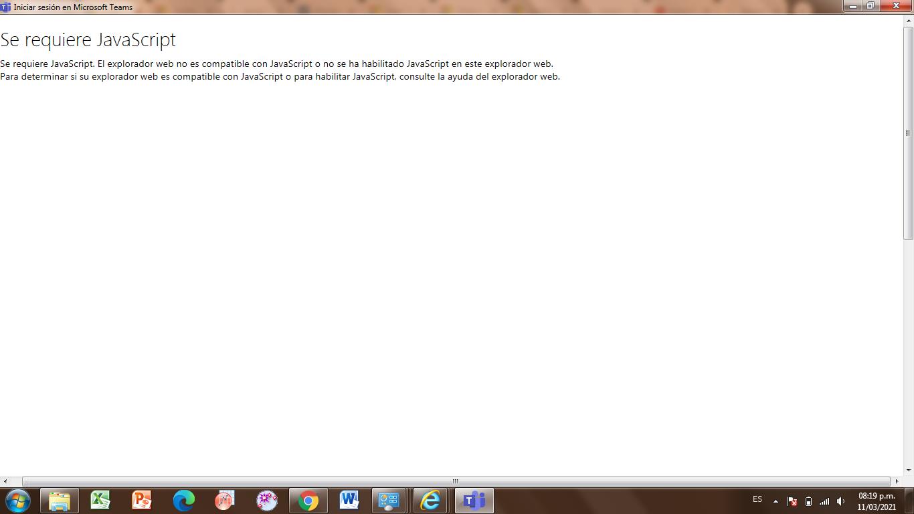The image size is (914, 514).
Task: Switch to Microsoft Word in the taskbar
Action: pos(349,501)
